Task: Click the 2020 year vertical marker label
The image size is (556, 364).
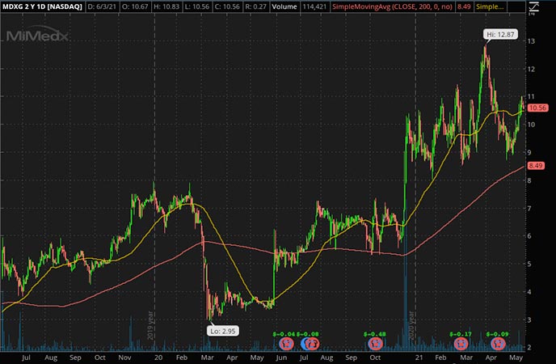Action: [x=411, y=325]
